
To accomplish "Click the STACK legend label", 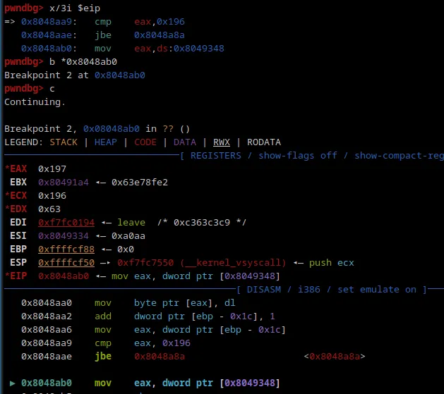I will coord(64,142).
